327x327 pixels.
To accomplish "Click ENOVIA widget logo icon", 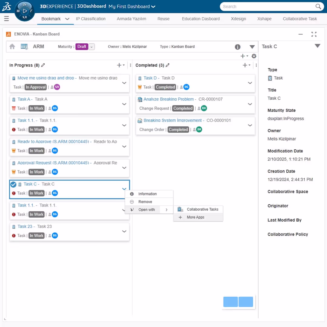I will click(8, 34).
